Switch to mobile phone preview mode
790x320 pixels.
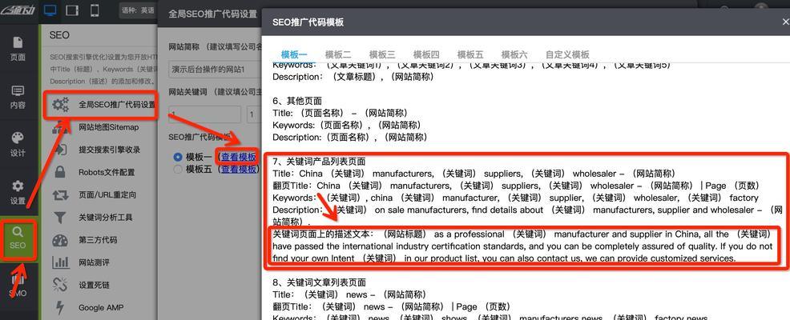[x=95, y=10]
